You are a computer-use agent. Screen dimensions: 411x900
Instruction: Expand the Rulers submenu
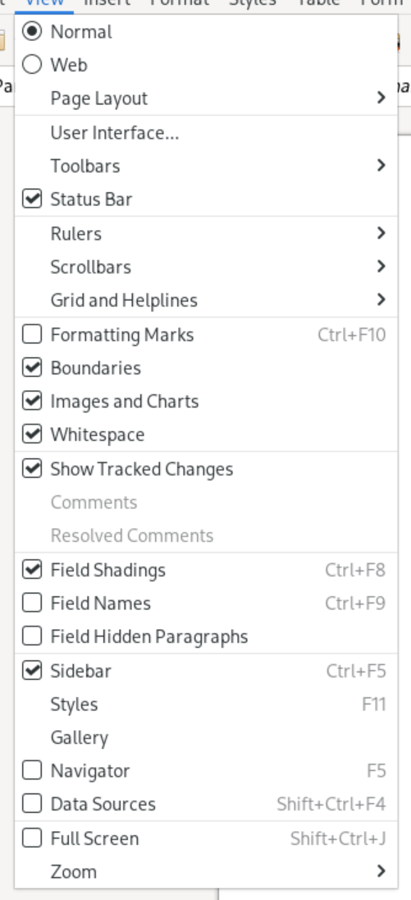click(x=206, y=233)
